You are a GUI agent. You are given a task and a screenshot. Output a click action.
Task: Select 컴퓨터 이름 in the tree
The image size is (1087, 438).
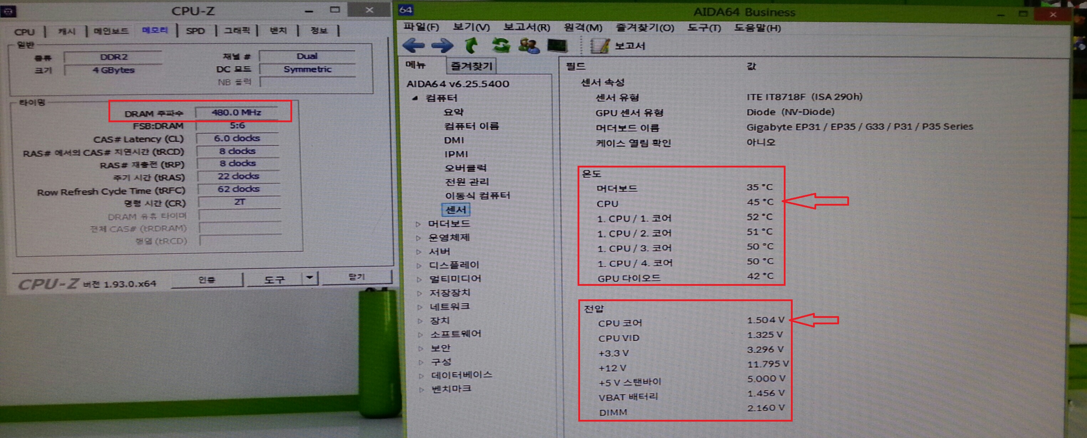471,125
